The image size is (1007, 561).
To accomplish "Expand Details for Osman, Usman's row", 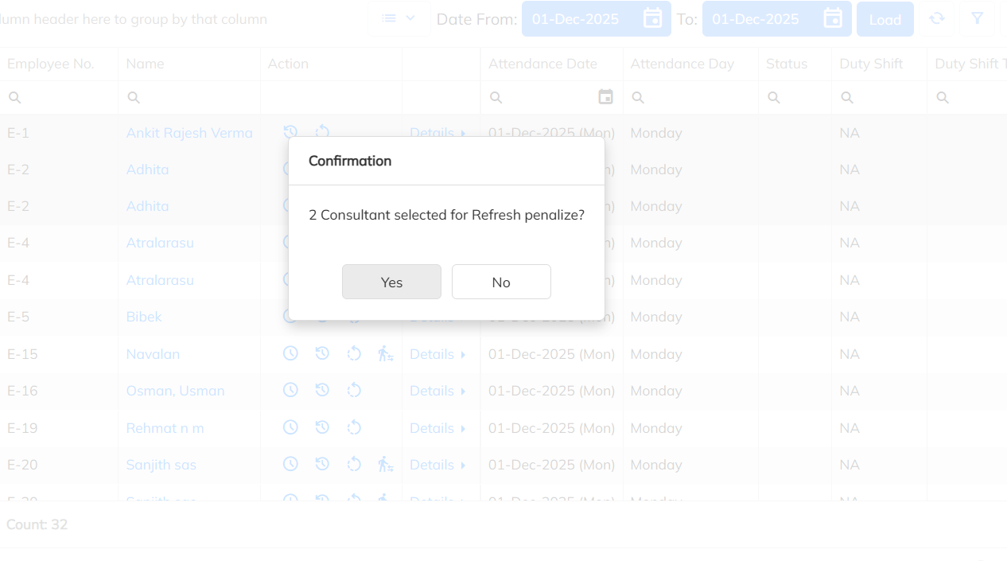I will pos(437,391).
